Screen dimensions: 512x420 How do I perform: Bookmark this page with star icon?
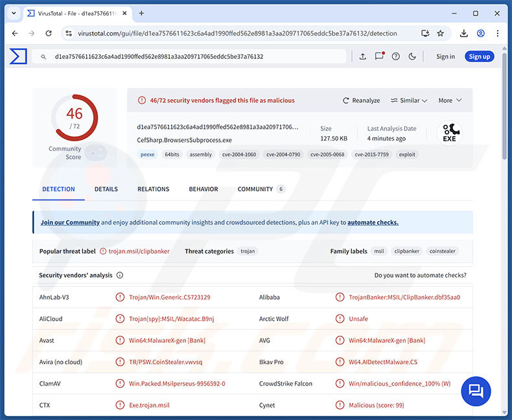(x=441, y=33)
